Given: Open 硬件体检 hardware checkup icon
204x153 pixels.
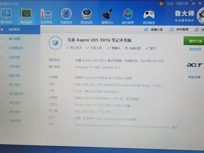Looking at the screenshot, I should pyautogui.click(x=6, y=16).
